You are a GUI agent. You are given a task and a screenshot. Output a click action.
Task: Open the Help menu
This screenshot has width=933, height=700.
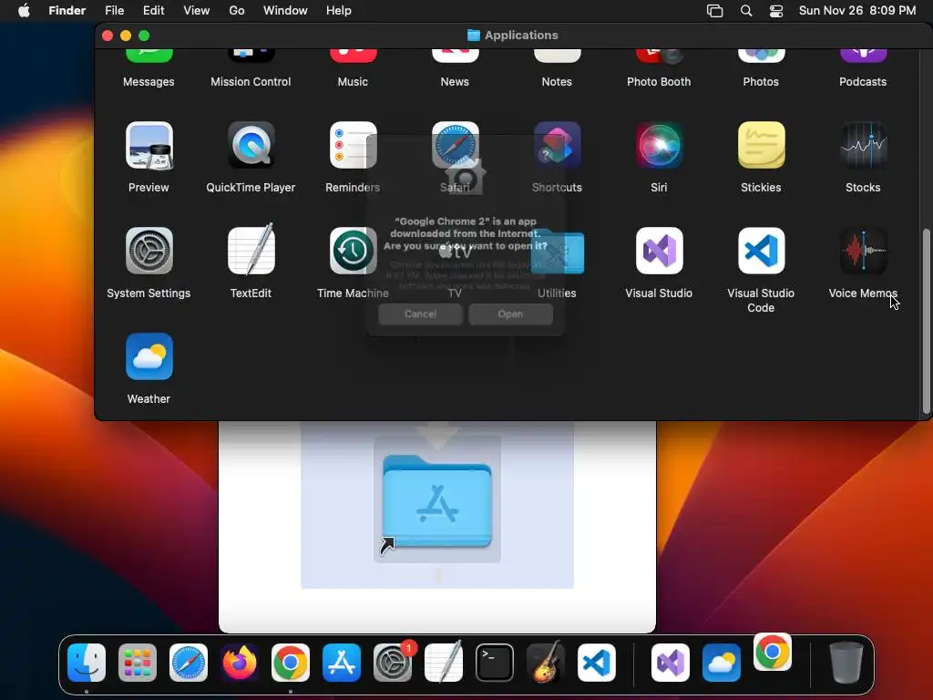[x=339, y=11]
